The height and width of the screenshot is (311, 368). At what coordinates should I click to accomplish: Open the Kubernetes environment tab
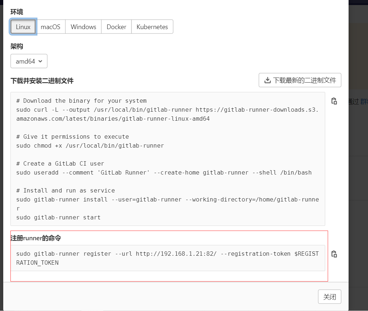click(x=152, y=27)
